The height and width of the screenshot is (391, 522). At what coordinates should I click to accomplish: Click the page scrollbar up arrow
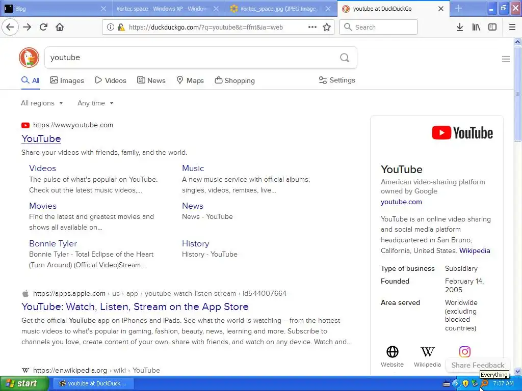coord(518,42)
